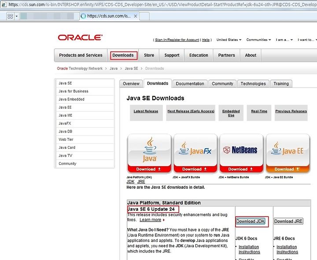Screen dimensions: 317x260
Task: Select Community in sidebar
Action: [x=85, y=164]
